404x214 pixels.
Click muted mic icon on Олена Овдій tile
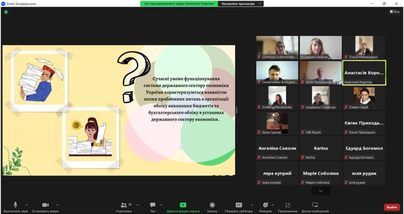tap(346, 107)
